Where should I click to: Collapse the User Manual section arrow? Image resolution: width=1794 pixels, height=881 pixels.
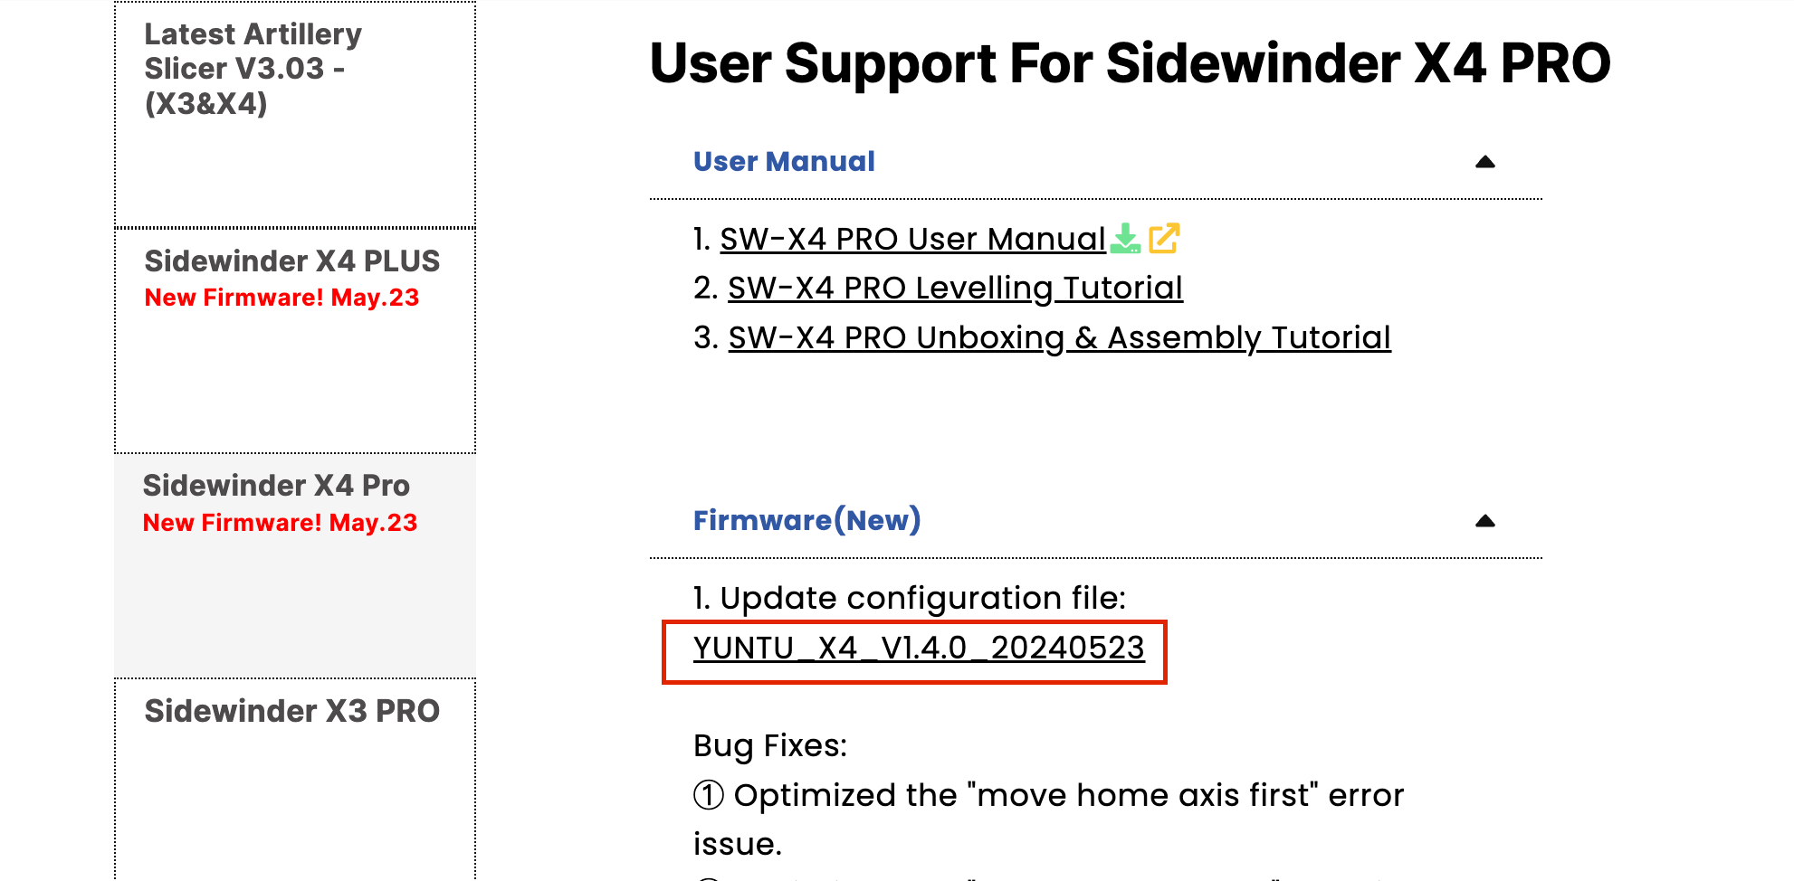coord(1484,163)
